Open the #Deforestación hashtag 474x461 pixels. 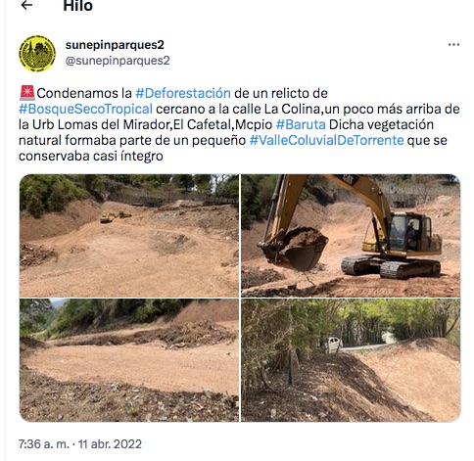183,93
